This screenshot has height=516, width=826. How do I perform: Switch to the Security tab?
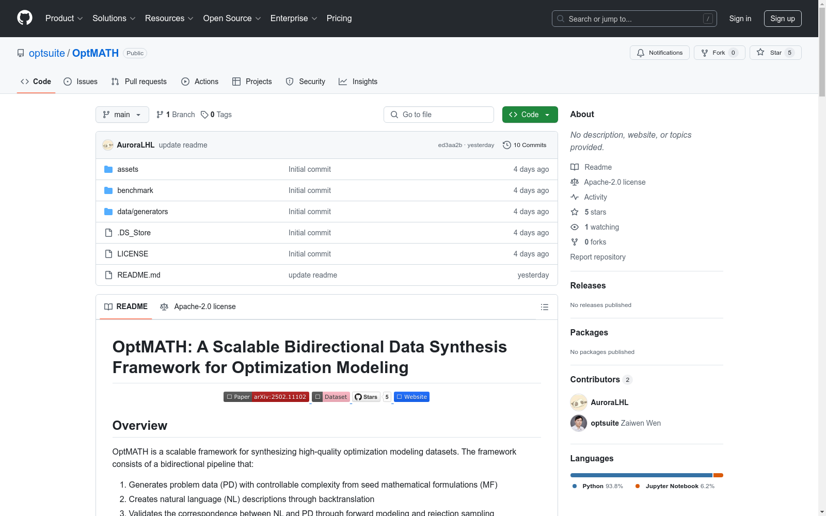click(x=306, y=82)
